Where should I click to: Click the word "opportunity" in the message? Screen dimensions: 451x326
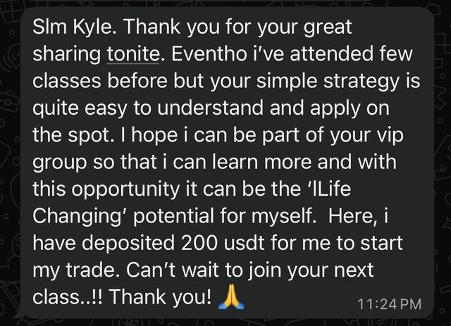(x=125, y=190)
